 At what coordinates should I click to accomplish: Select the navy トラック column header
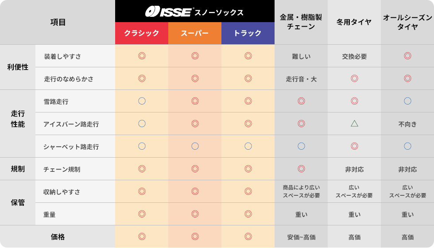point(248,33)
